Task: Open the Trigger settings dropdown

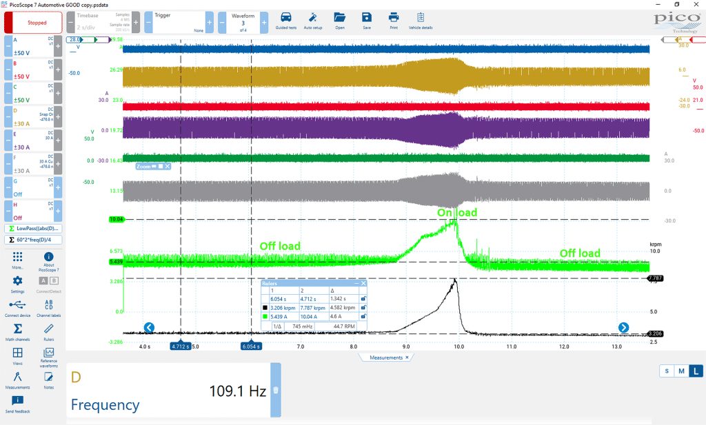Action: [x=179, y=22]
